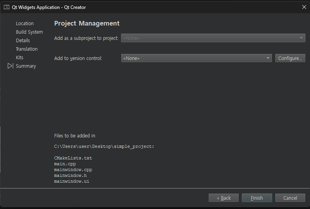Image resolution: width=310 pixels, height=209 pixels.
Task: Select the Summary step label
Action: 26,66
